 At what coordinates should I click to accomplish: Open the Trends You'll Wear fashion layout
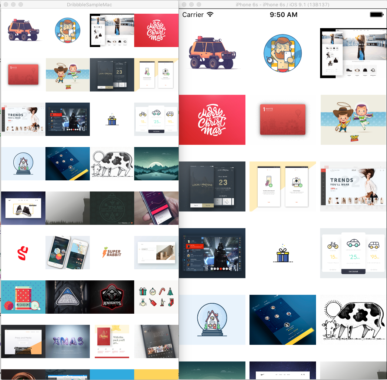coord(353,186)
